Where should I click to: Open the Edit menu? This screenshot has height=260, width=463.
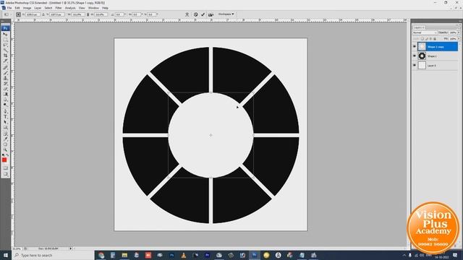pos(17,8)
